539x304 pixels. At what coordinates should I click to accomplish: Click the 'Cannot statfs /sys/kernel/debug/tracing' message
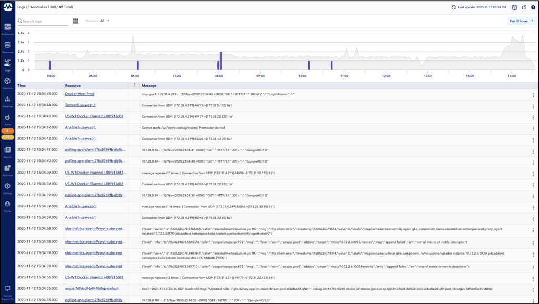183,128
